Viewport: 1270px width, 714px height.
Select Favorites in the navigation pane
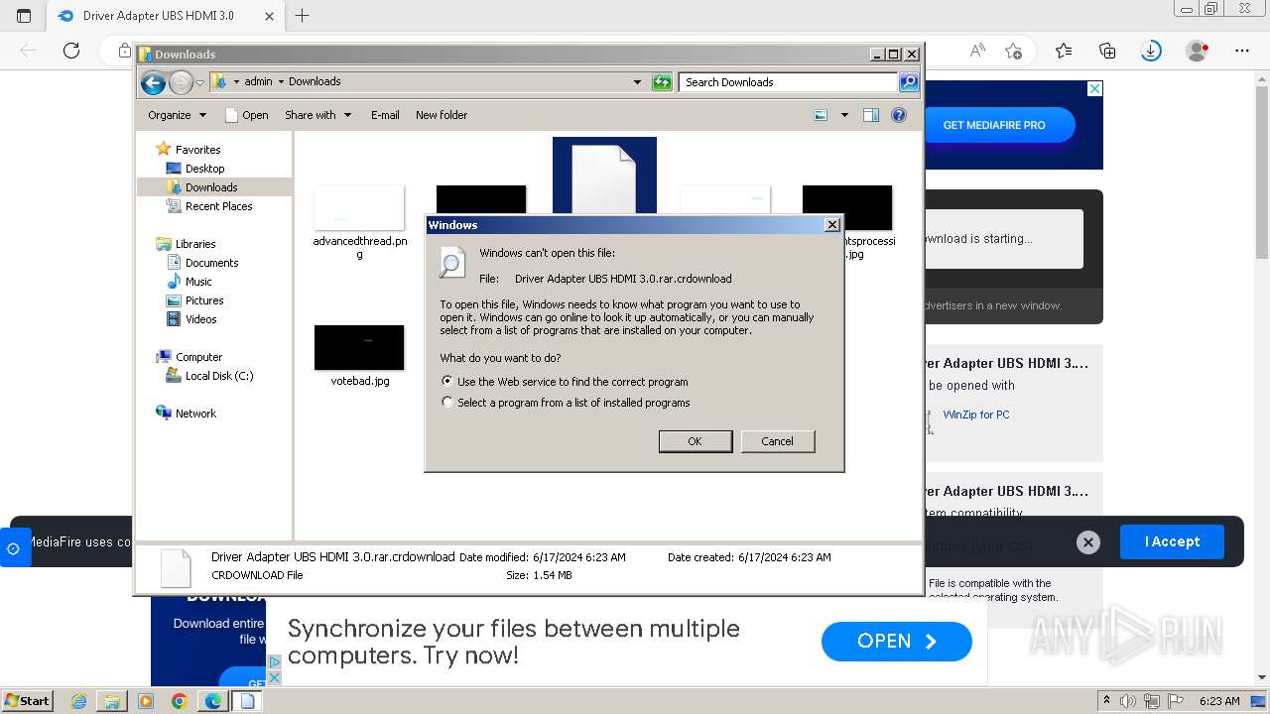[197, 150]
